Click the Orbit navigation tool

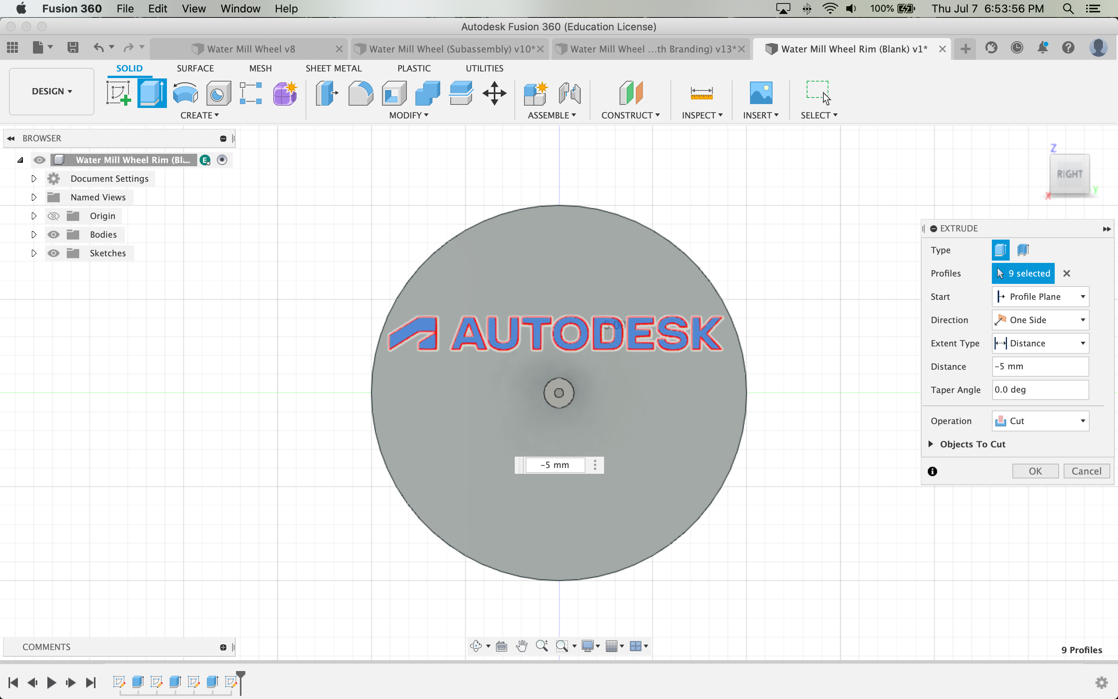point(476,646)
